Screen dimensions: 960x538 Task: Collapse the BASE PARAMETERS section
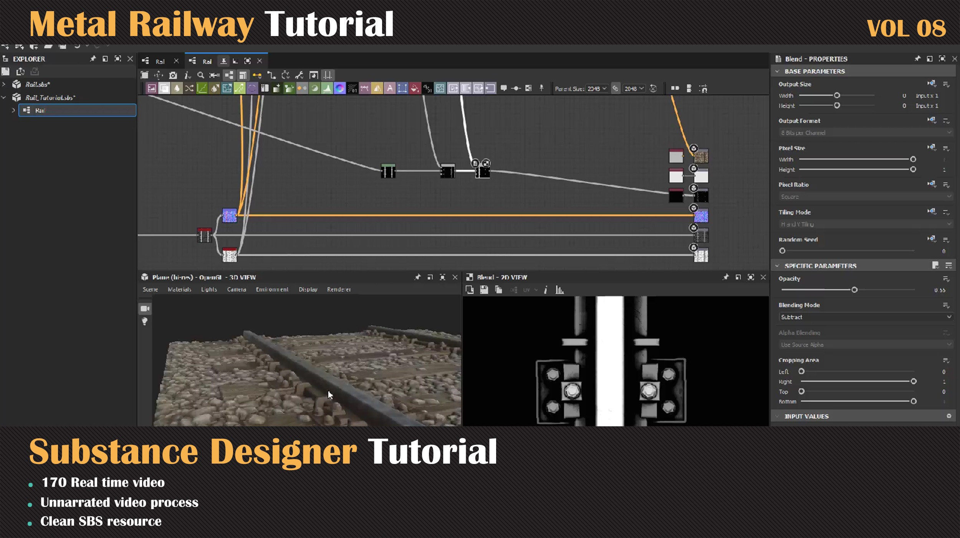pyautogui.click(x=777, y=71)
